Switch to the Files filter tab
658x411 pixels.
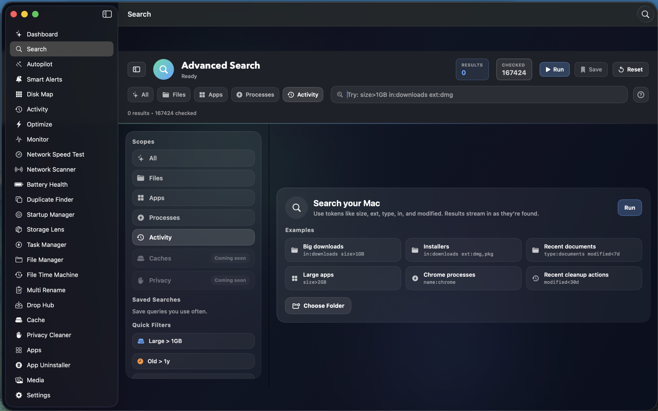[174, 95]
